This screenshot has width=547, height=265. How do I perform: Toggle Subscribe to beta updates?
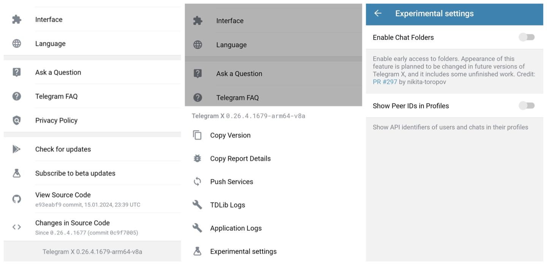pos(75,173)
